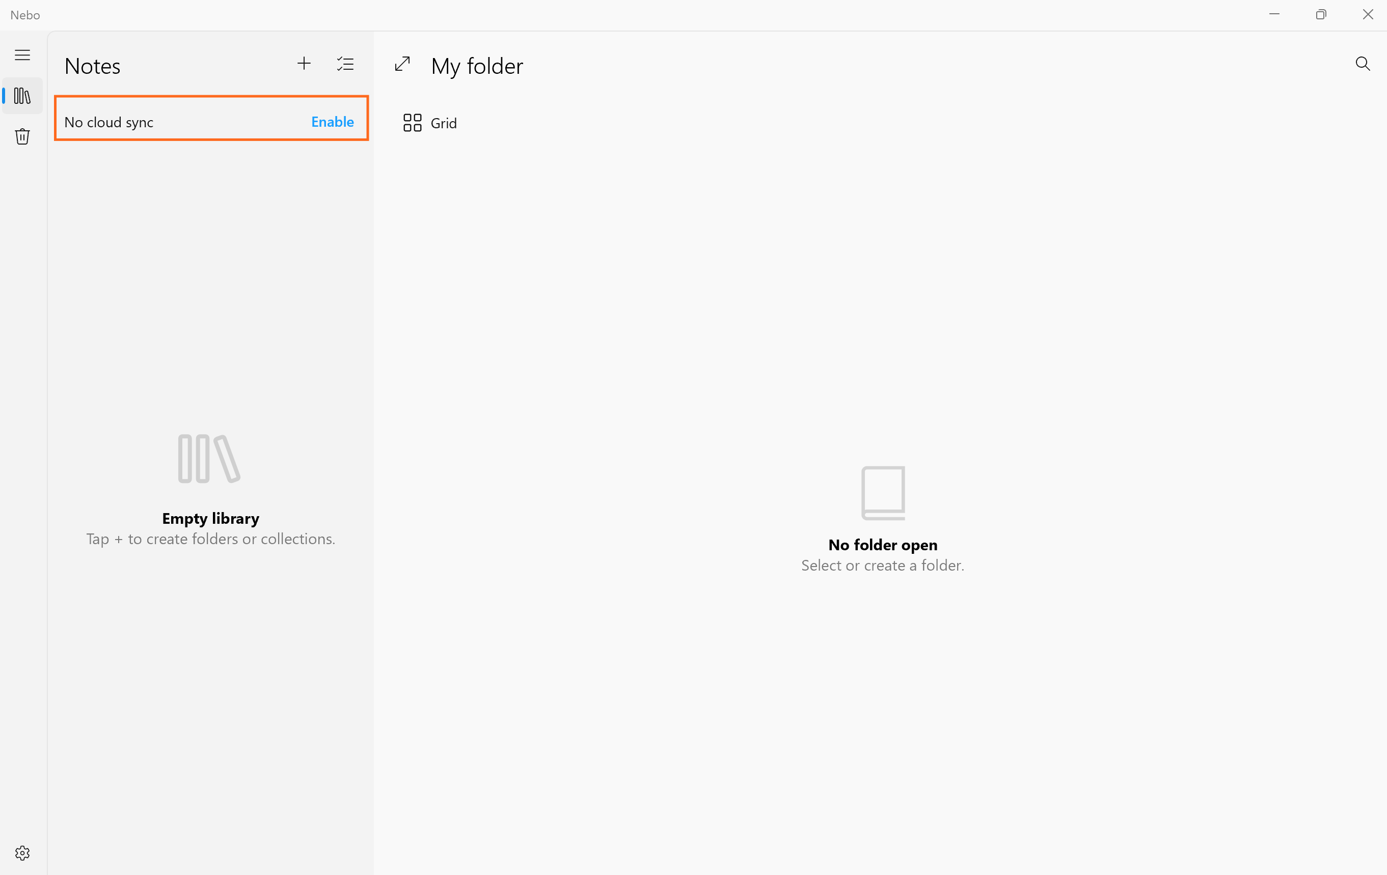This screenshot has height=875, width=1387.
Task: Click the four-square Grid view icon
Action: (x=413, y=123)
